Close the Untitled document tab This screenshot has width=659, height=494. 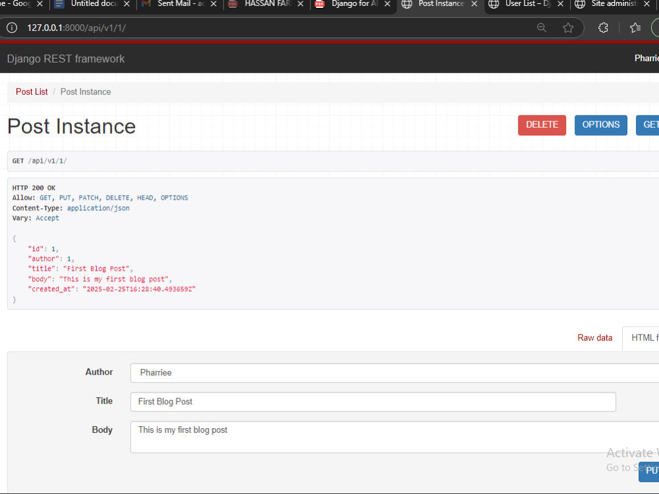(127, 4)
